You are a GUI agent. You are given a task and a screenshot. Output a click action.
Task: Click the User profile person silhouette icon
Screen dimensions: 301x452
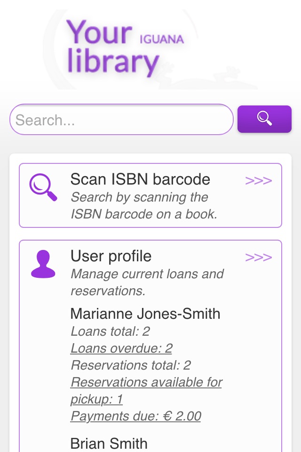click(x=43, y=264)
